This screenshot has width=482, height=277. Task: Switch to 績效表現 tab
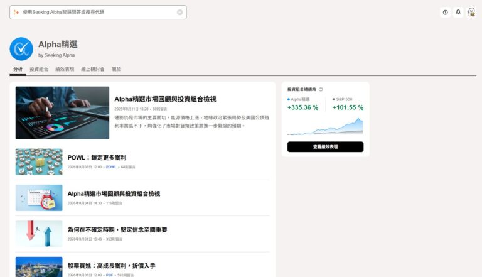tap(65, 69)
